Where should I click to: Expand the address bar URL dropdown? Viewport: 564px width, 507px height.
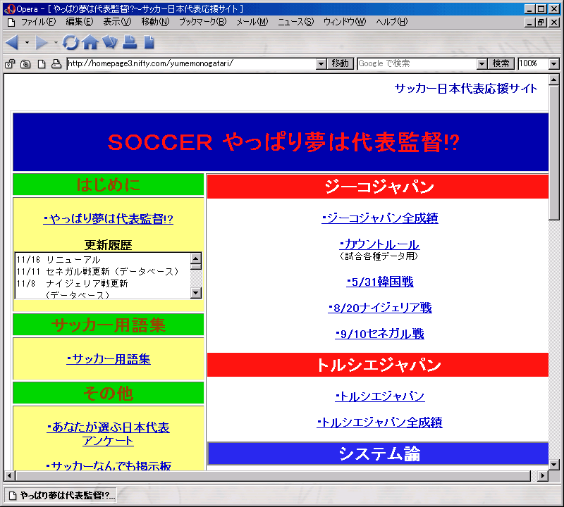pyautogui.click(x=321, y=64)
